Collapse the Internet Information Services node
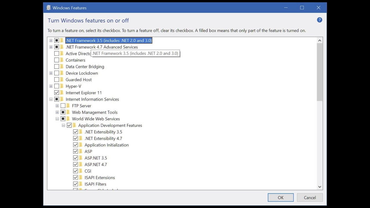 (x=51, y=99)
